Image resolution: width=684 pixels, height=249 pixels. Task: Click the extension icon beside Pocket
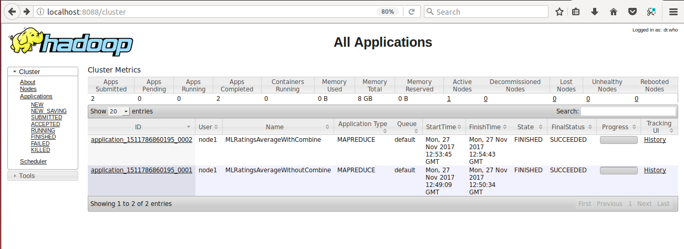pyautogui.click(x=651, y=12)
